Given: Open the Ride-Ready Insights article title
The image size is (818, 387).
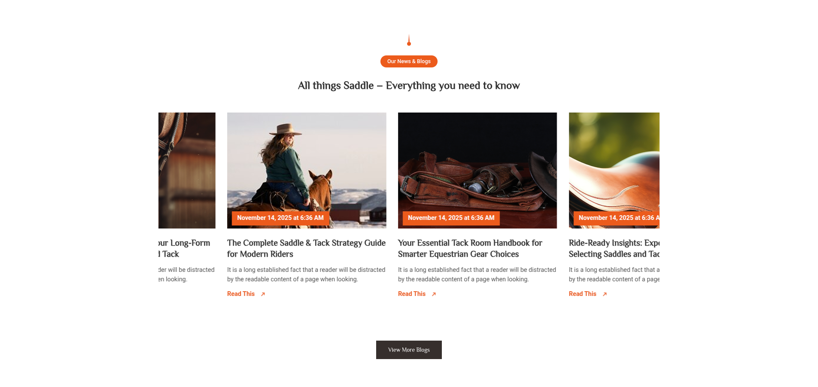Looking at the screenshot, I should coord(614,248).
